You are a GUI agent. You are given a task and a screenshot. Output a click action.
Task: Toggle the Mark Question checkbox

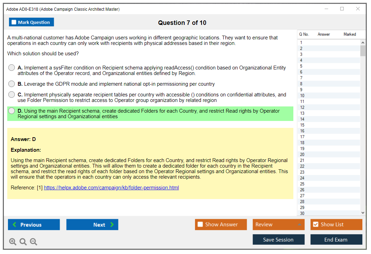pos(14,22)
